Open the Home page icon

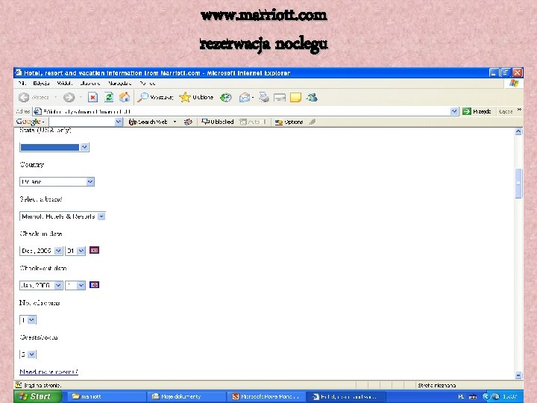125,98
